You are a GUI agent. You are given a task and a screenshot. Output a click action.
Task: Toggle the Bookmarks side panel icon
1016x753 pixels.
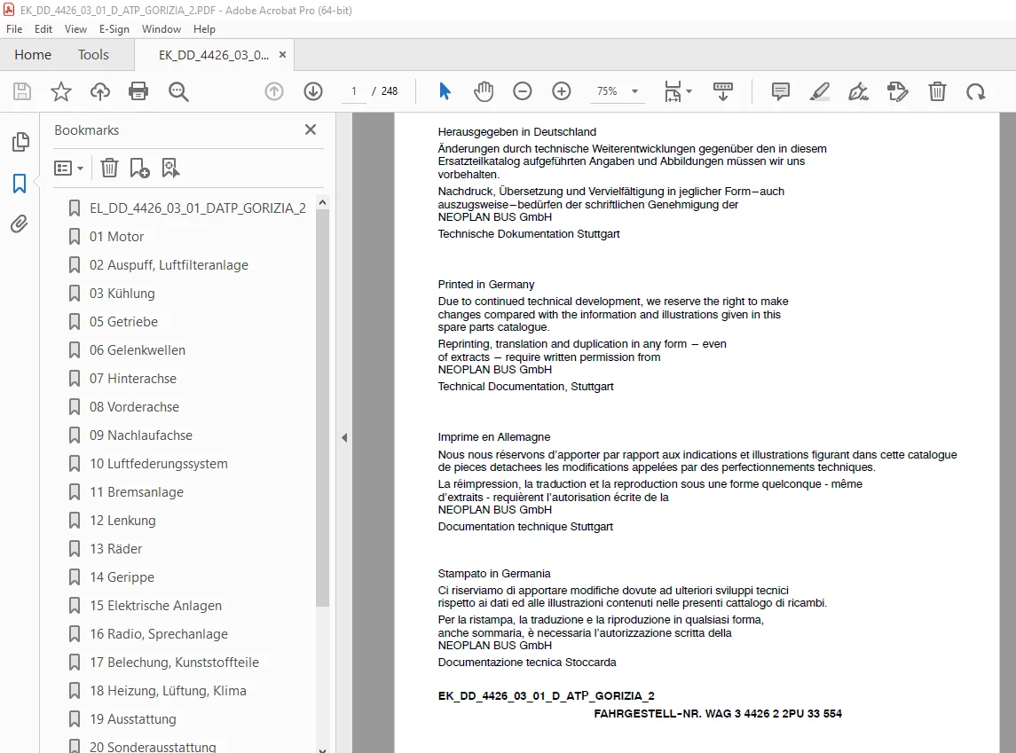point(20,184)
